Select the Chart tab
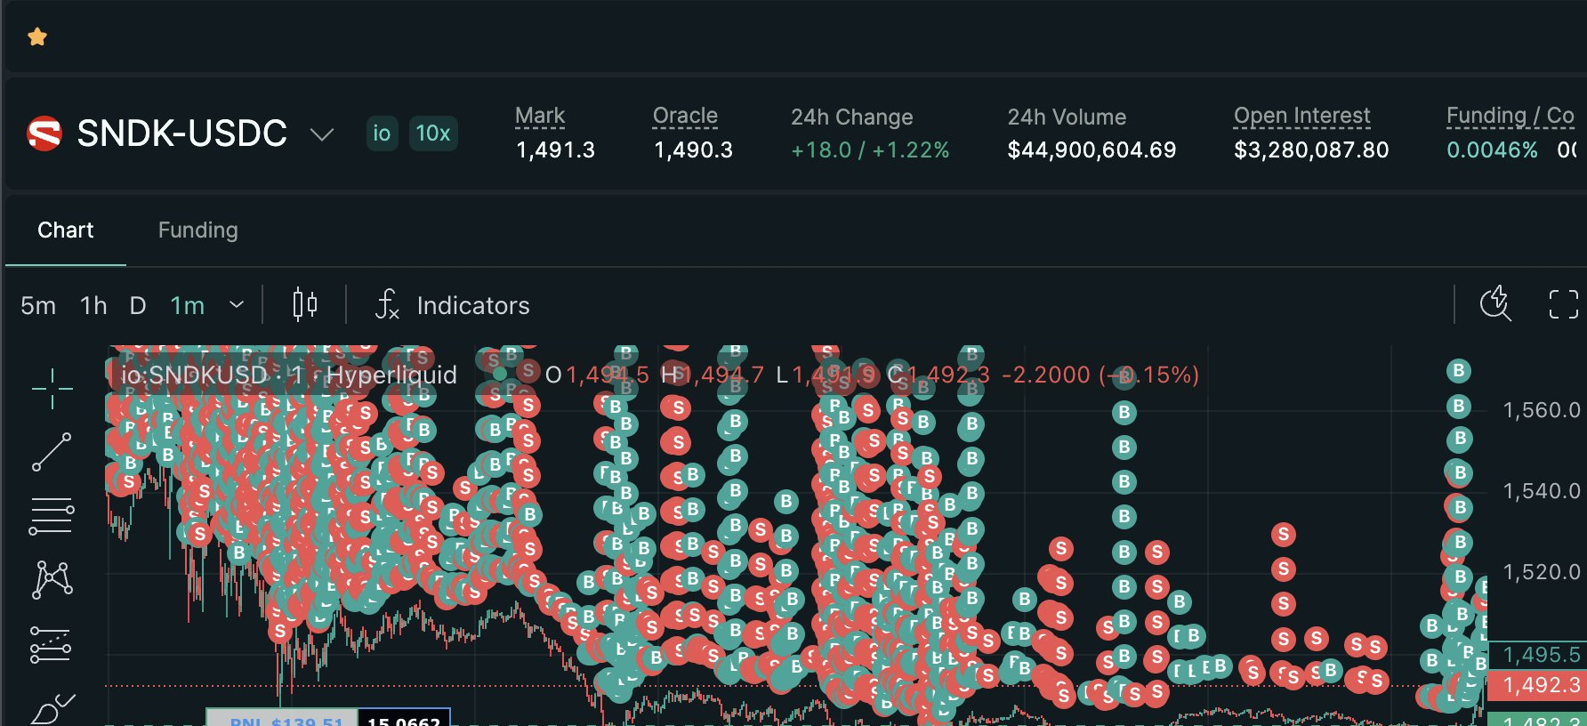The image size is (1587, 726). click(66, 230)
